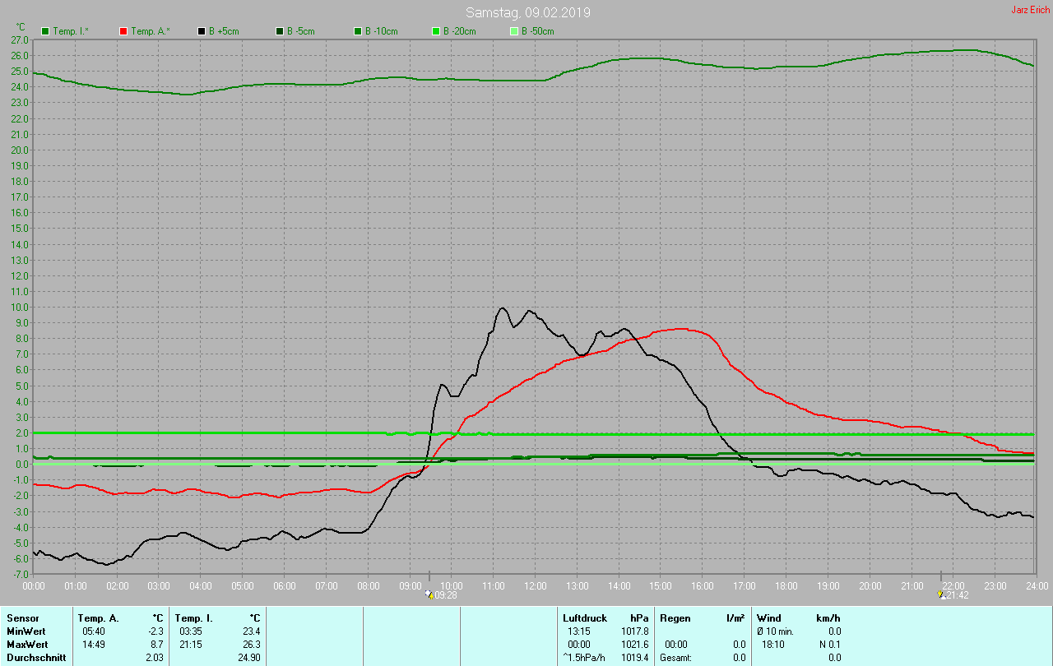The width and height of the screenshot is (1053, 666).
Task: Click the pressure trend "^1.5hPa/h"
Action: (x=585, y=658)
